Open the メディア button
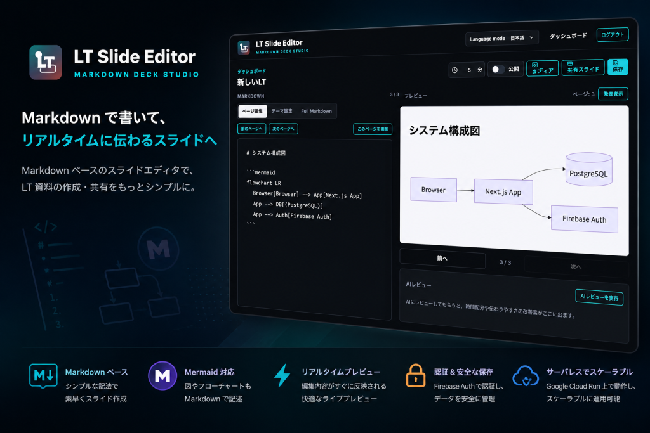The width and height of the screenshot is (650, 433). (x=542, y=68)
